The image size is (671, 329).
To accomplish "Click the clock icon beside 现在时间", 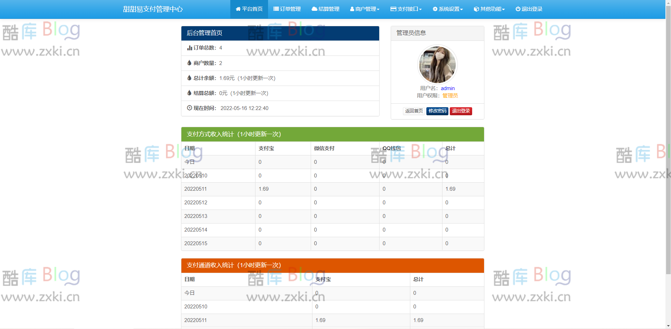I will coord(189,108).
